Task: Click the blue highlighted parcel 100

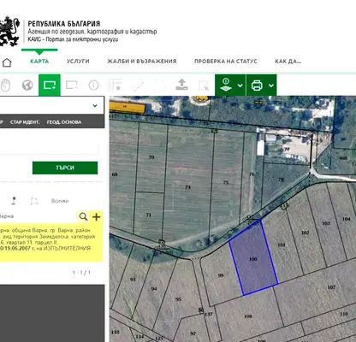Action: pos(253,258)
